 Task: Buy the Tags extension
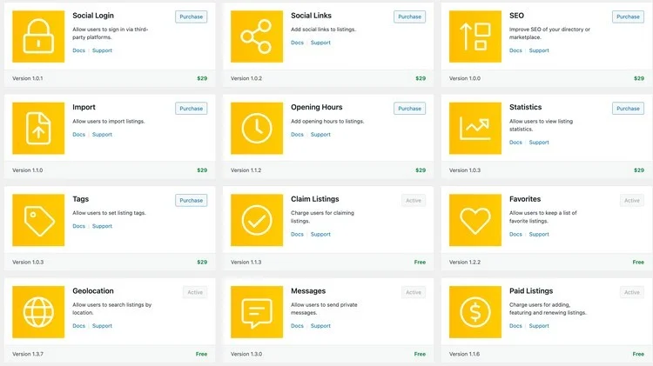pyautogui.click(x=191, y=200)
